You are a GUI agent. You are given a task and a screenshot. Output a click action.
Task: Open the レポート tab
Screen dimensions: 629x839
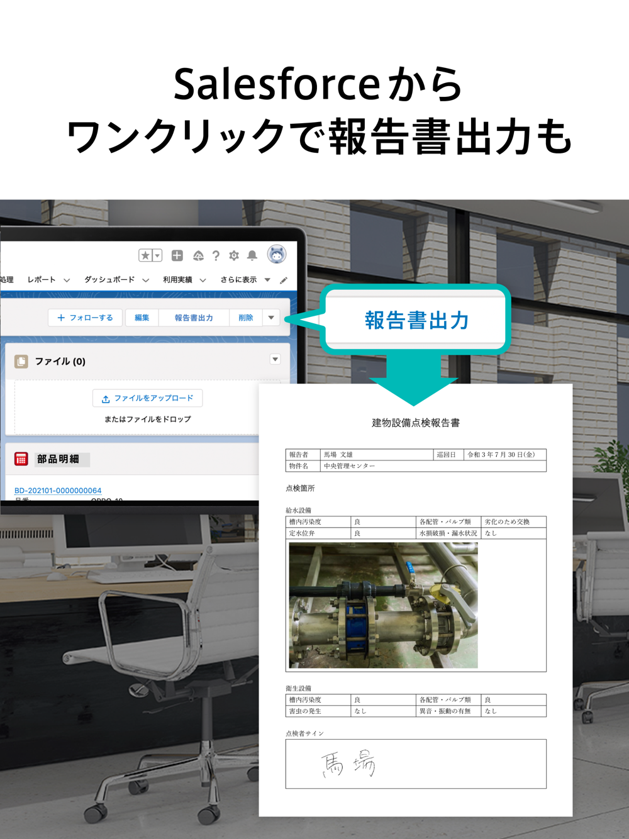pos(42,280)
